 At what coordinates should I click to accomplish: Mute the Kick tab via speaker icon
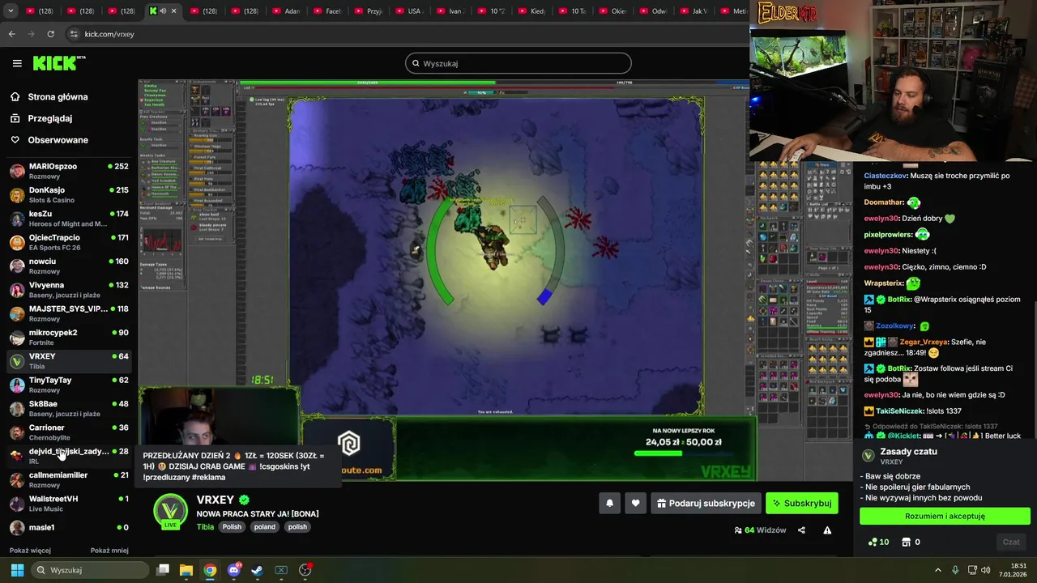coord(163,11)
